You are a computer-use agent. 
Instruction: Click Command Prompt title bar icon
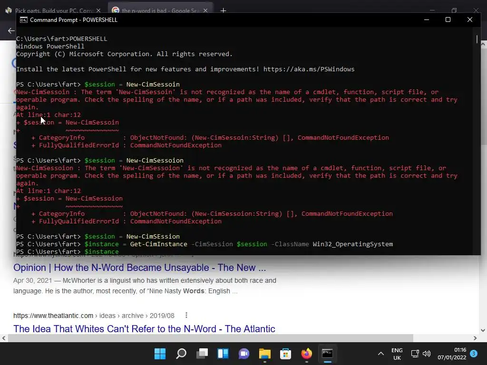coord(24,20)
